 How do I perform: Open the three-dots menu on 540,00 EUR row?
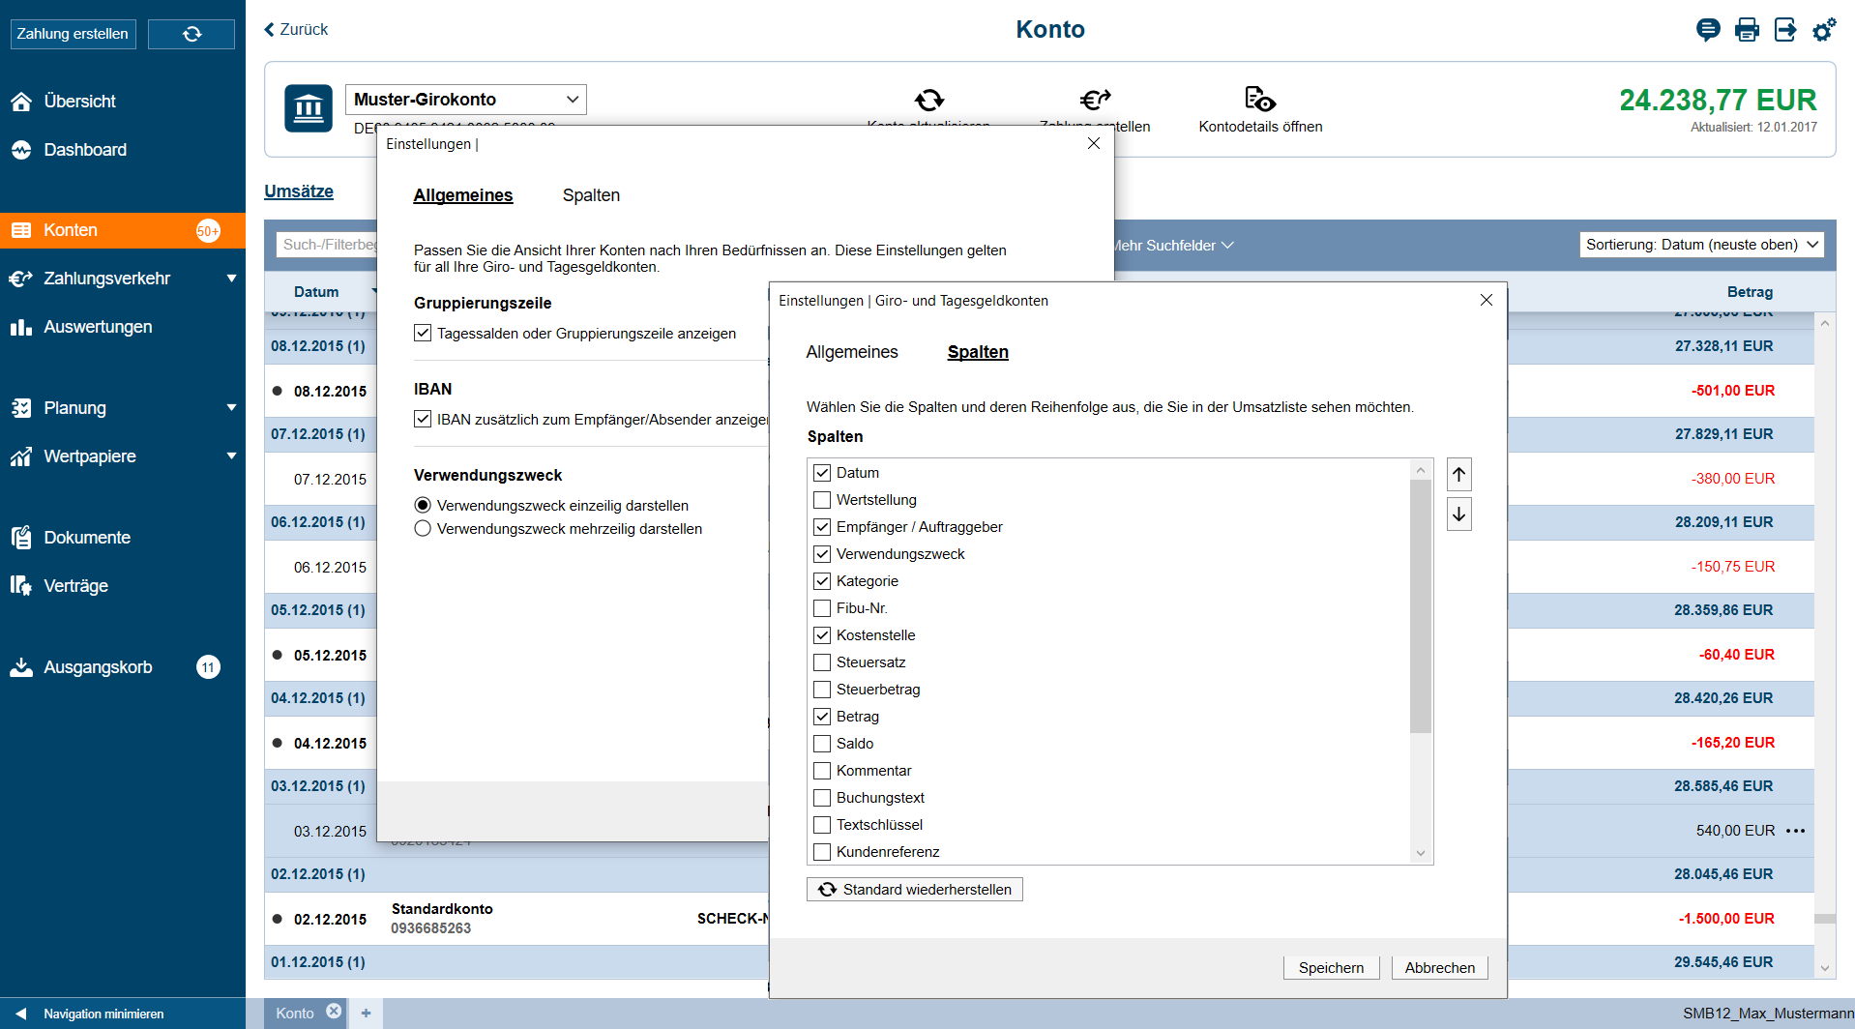[1796, 831]
